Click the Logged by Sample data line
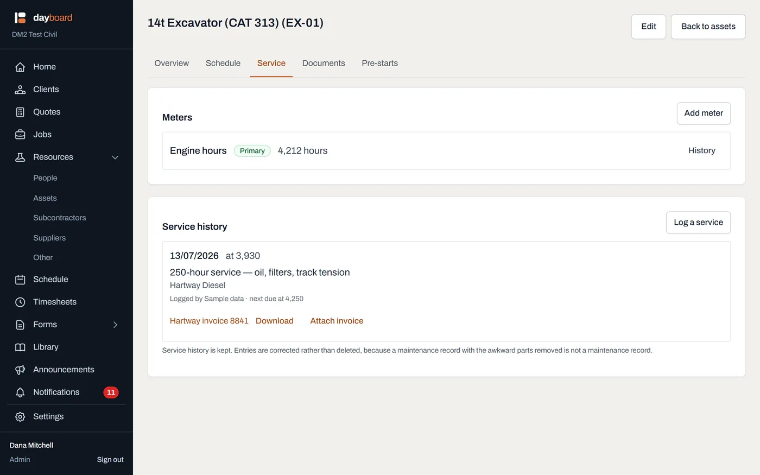Screen dimensions: 760x475 tap(237, 299)
